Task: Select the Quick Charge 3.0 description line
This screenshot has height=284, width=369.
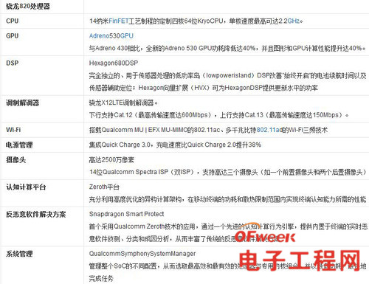Action: pyautogui.click(x=175, y=145)
